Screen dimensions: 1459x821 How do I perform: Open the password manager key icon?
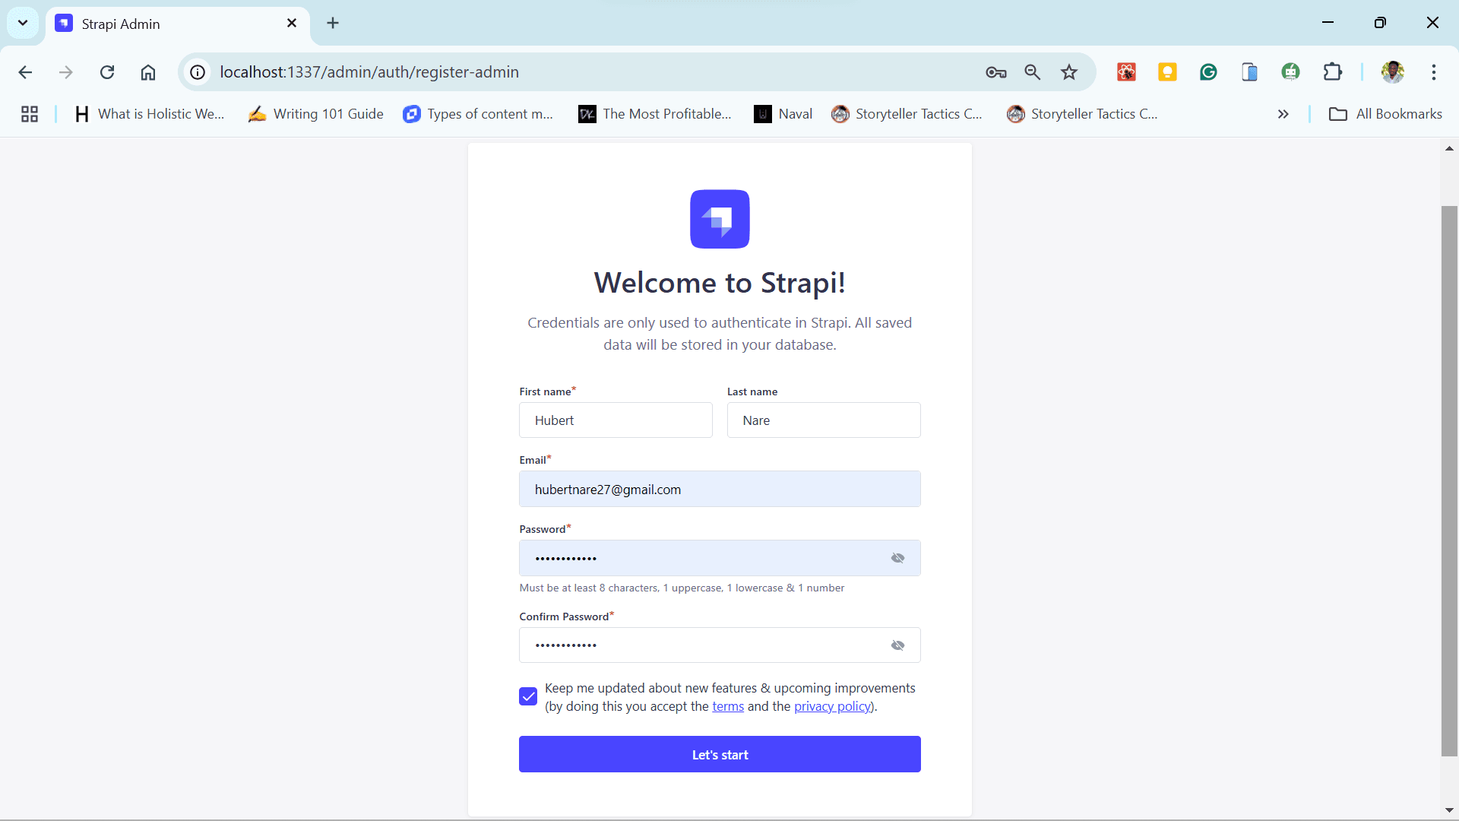[996, 72]
